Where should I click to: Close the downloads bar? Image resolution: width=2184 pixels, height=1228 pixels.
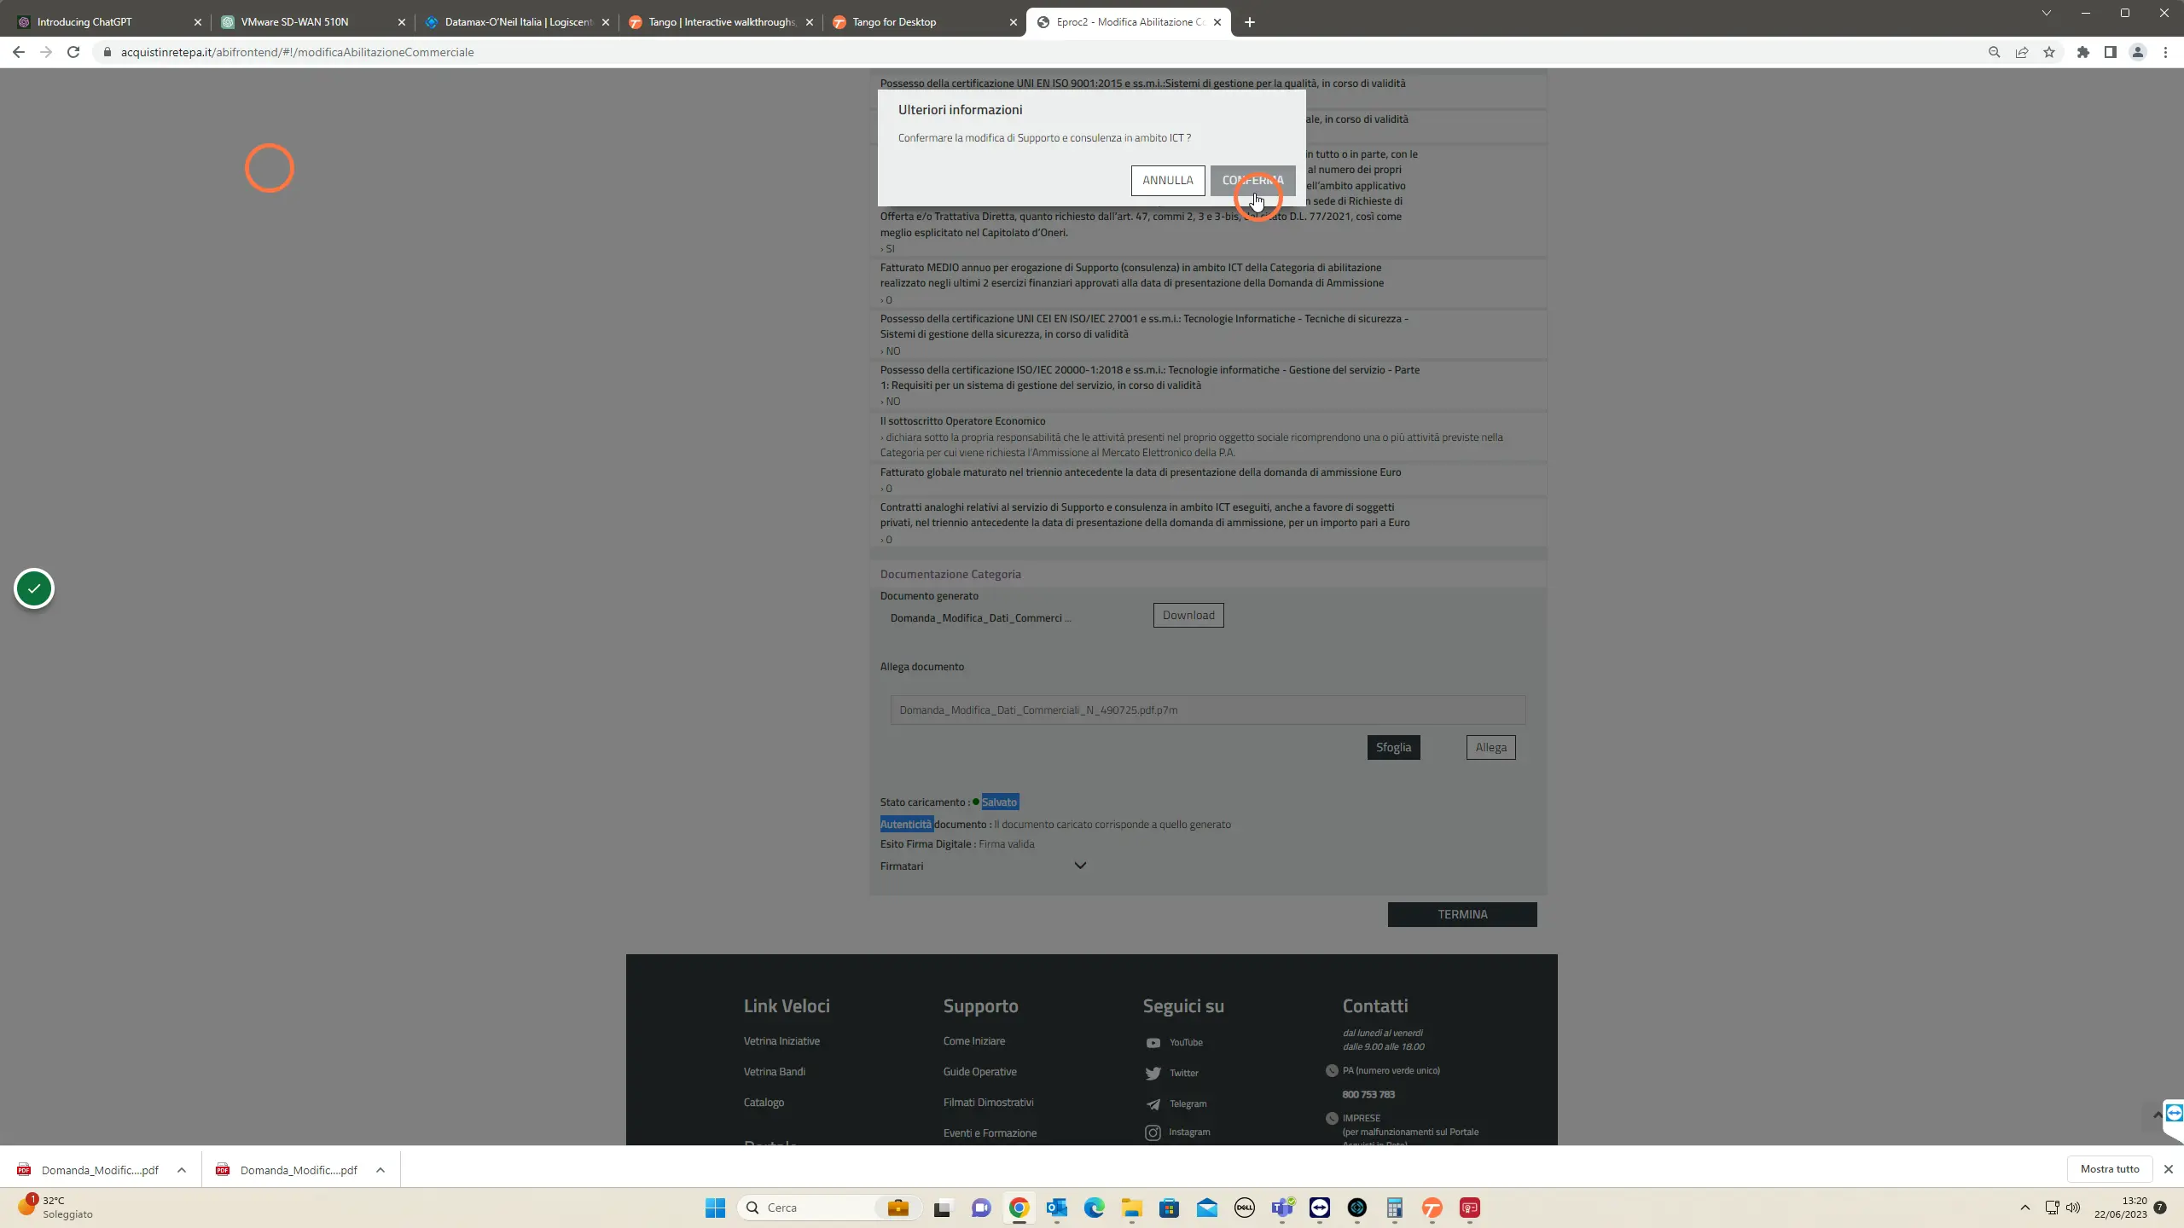[2168, 1169]
